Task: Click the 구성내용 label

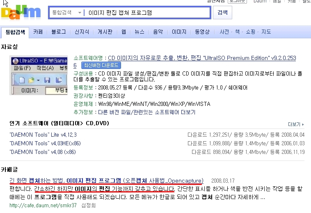Action: (83, 73)
